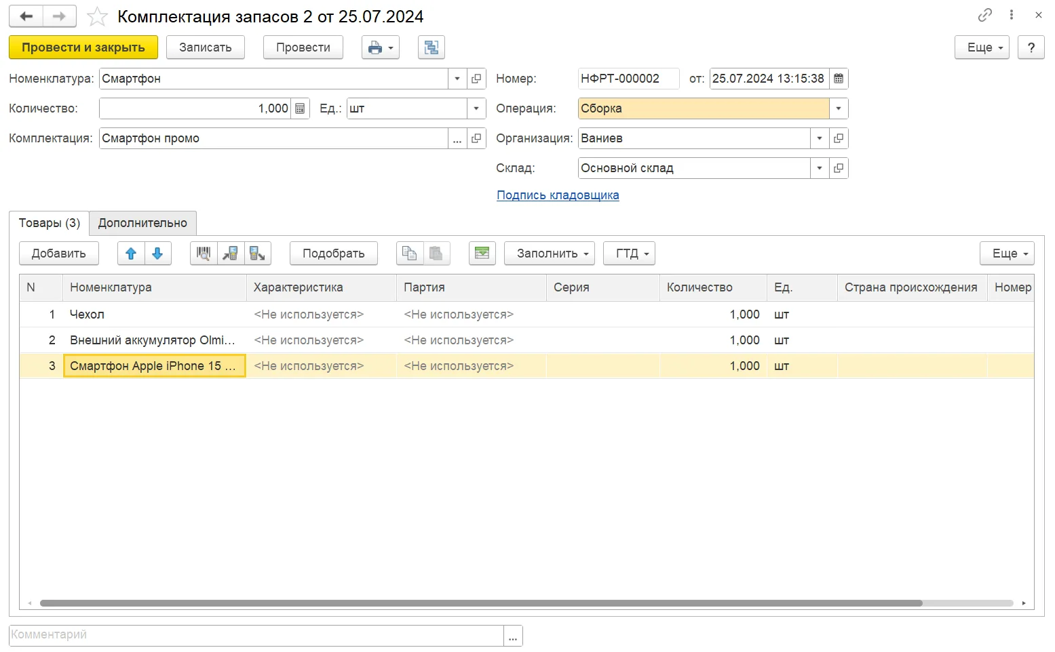Copy selected rows with the copy icon
Image resolution: width=1055 pixels, height=652 pixels.
pos(410,253)
